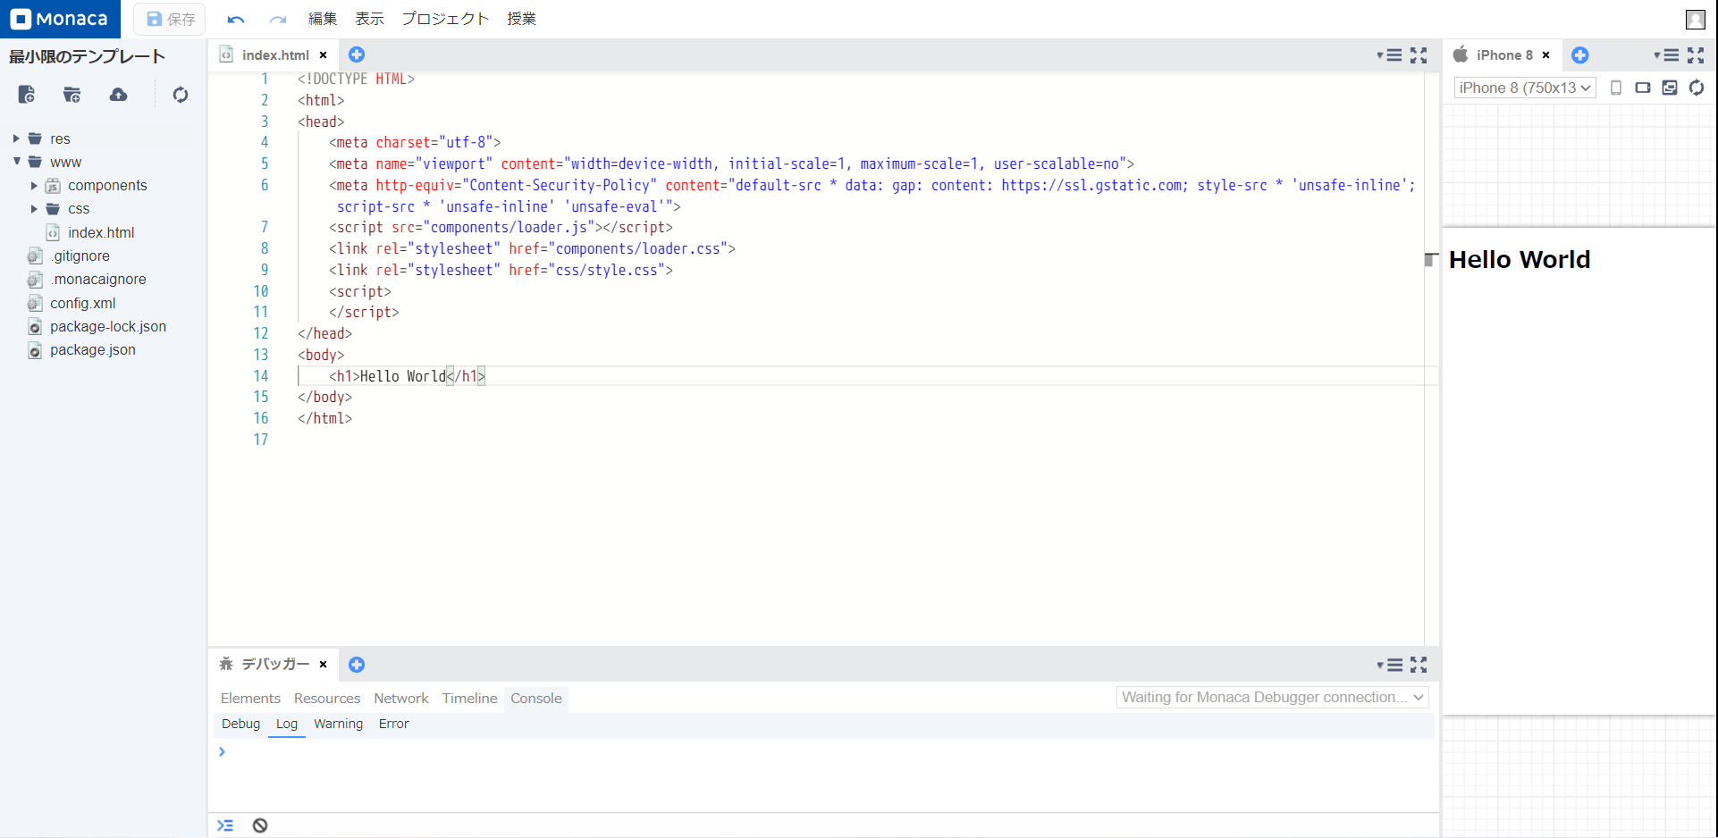Close the デバッガー tab
Viewport: 1718px width, 838px height.
tap(324, 664)
